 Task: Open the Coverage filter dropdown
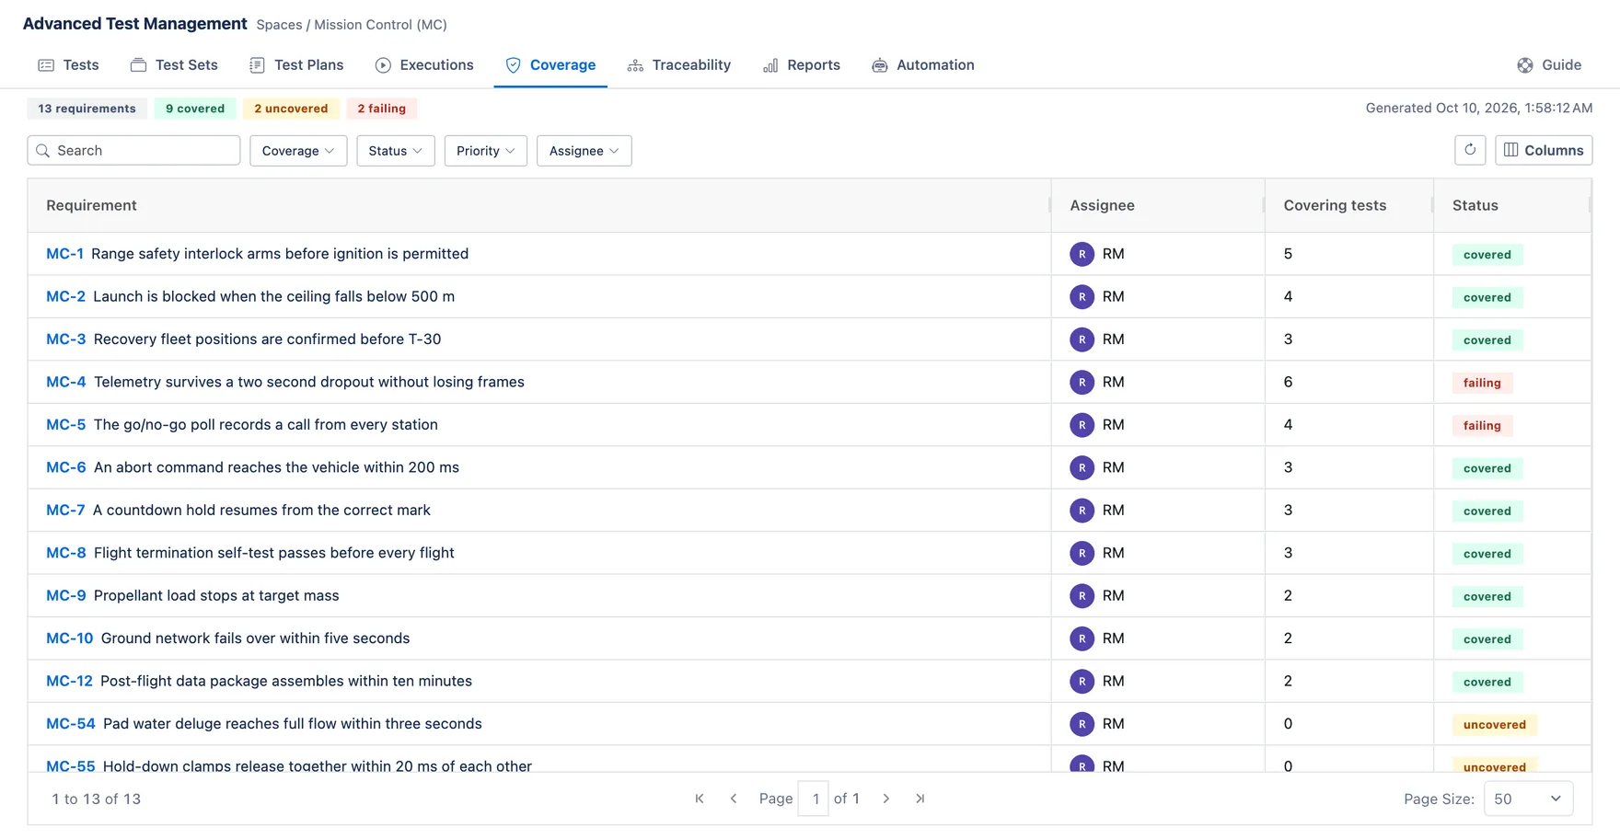pyautogui.click(x=298, y=151)
